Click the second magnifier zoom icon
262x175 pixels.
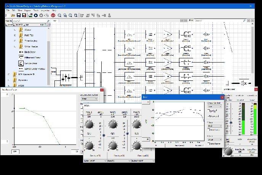tap(65, 15)
